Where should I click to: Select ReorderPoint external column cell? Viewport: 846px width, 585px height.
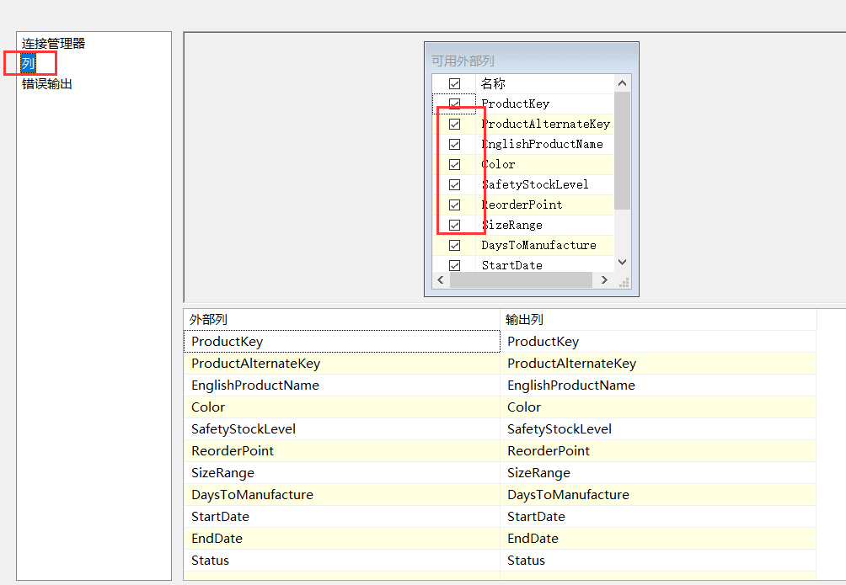click(342, 451)
